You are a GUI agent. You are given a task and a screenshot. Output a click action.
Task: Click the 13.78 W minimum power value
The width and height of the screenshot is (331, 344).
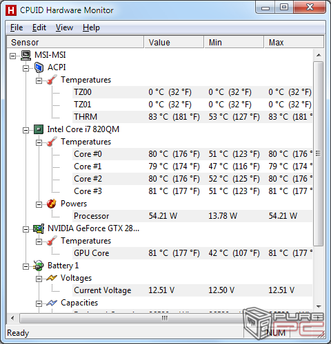pyautogui.click(x=223, y=216)
